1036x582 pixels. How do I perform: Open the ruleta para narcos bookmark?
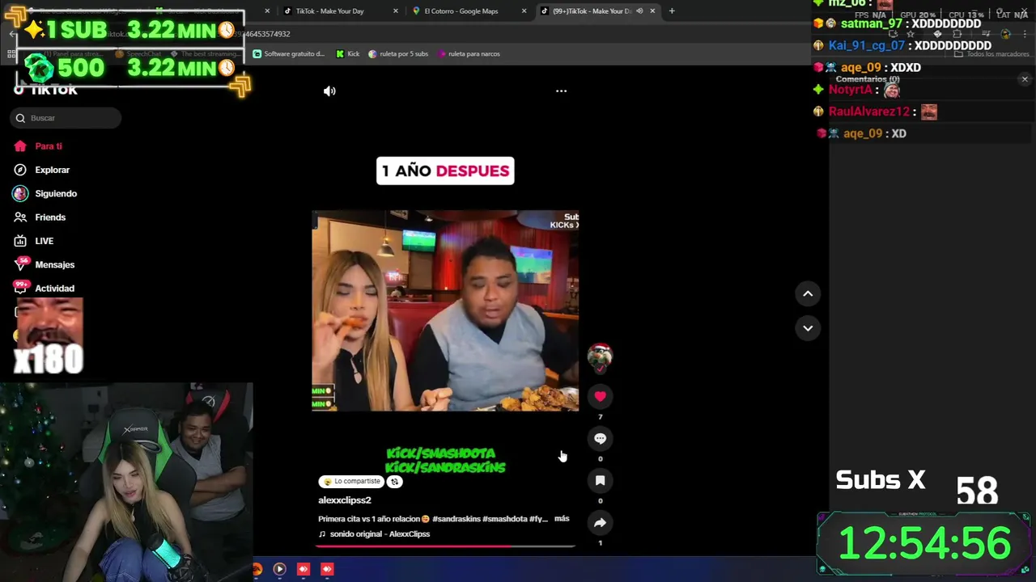(x=469, y=54)
